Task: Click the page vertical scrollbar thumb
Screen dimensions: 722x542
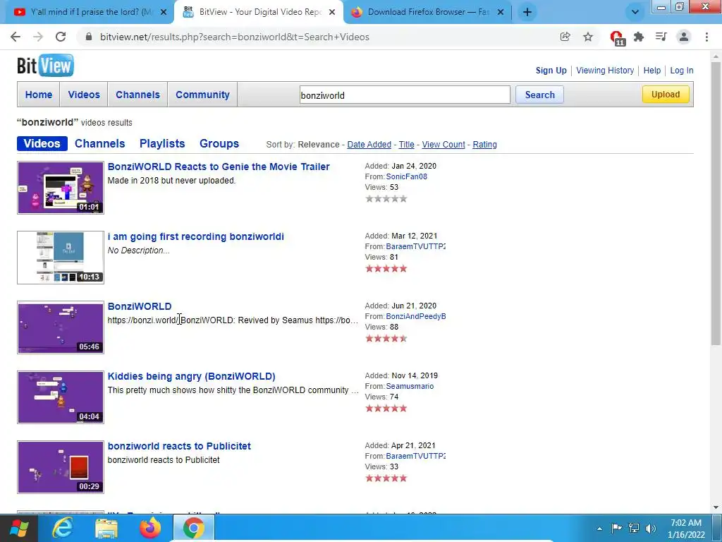Action: pos(716,203)
